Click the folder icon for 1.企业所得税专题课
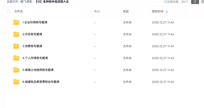Image resolution: width=204 pixels, height=108 pixels. point(16,22)
